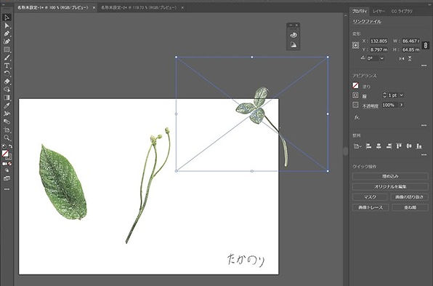Select the Gradient tool
433x286 pixels.
(x=7, y=98)
